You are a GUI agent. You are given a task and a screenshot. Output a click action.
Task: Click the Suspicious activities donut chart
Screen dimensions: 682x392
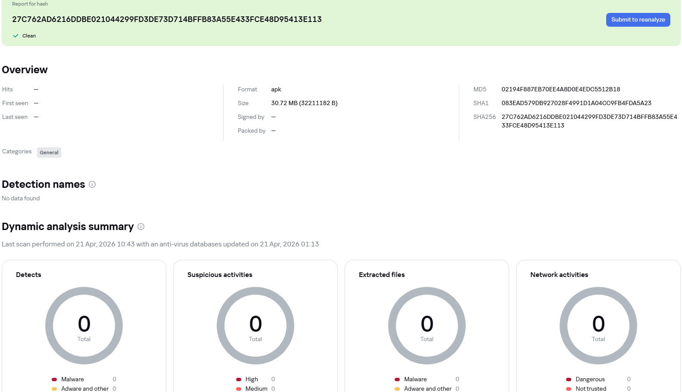(255, 326)
